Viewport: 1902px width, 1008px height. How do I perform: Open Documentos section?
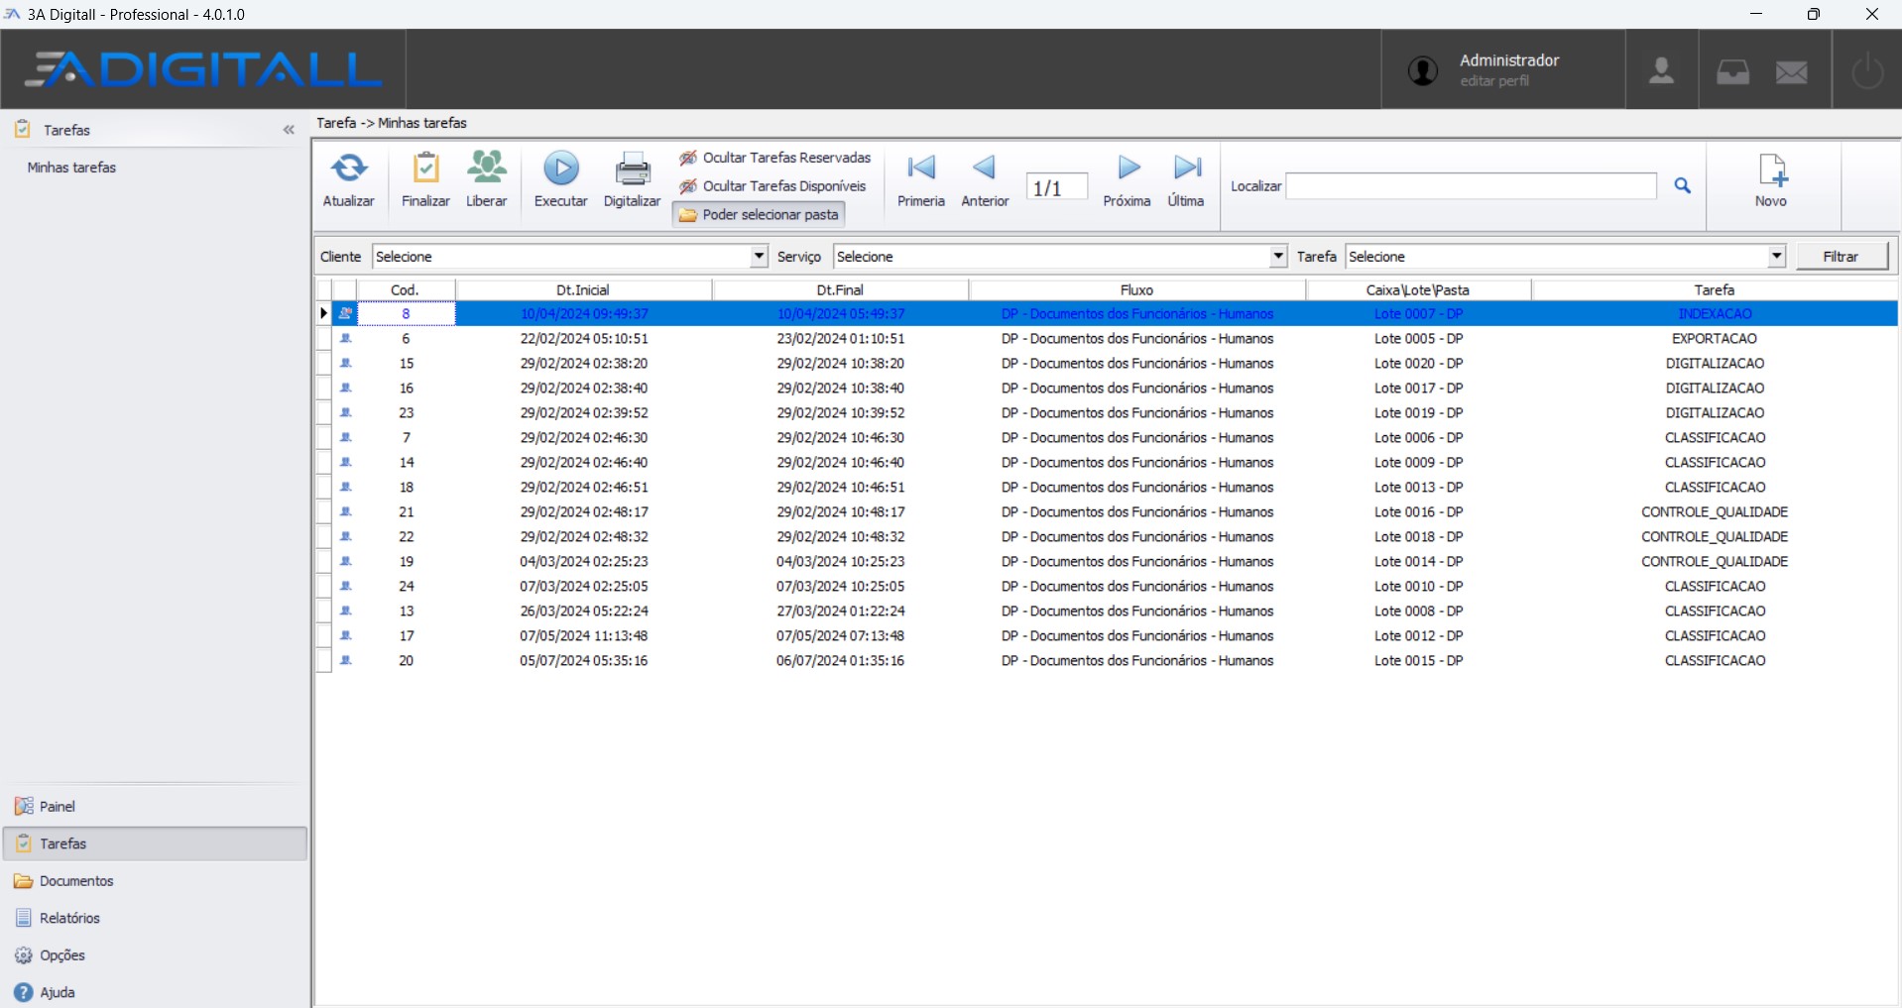coord(155,881)
